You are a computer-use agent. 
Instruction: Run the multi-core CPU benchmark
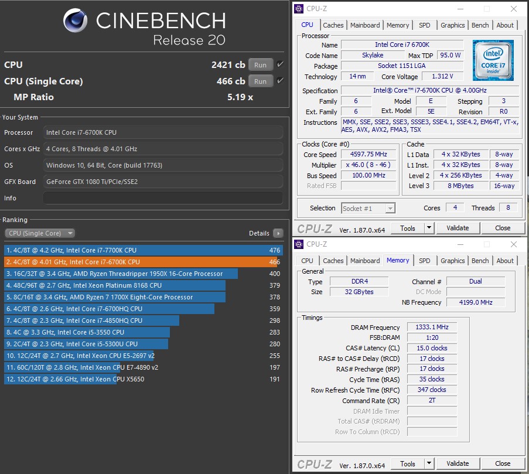coord(260,64)
